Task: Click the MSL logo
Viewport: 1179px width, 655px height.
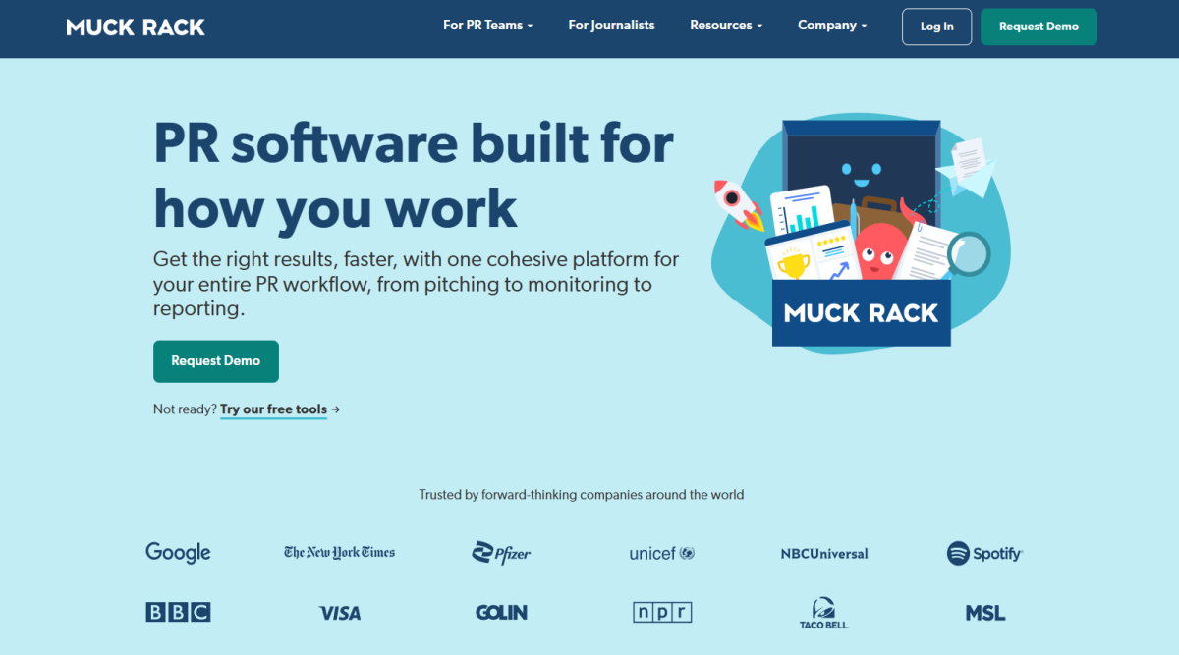Action: pyautogui.click(x=984, y=613)
